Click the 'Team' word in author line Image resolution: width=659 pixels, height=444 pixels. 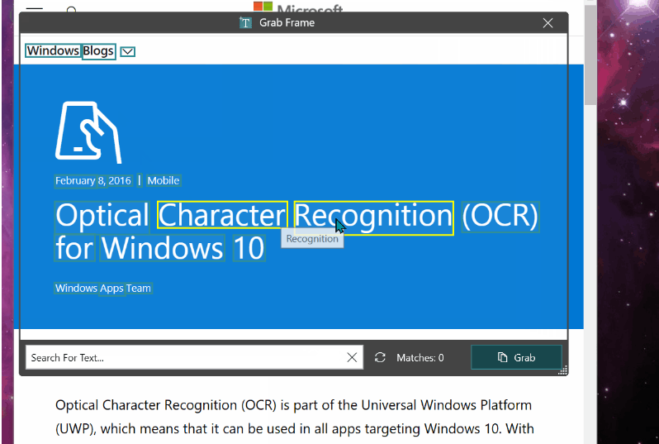139,289
